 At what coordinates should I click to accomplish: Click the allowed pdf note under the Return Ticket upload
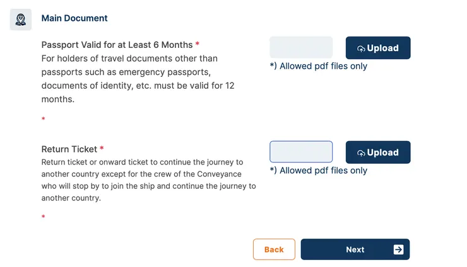(318, 170)
